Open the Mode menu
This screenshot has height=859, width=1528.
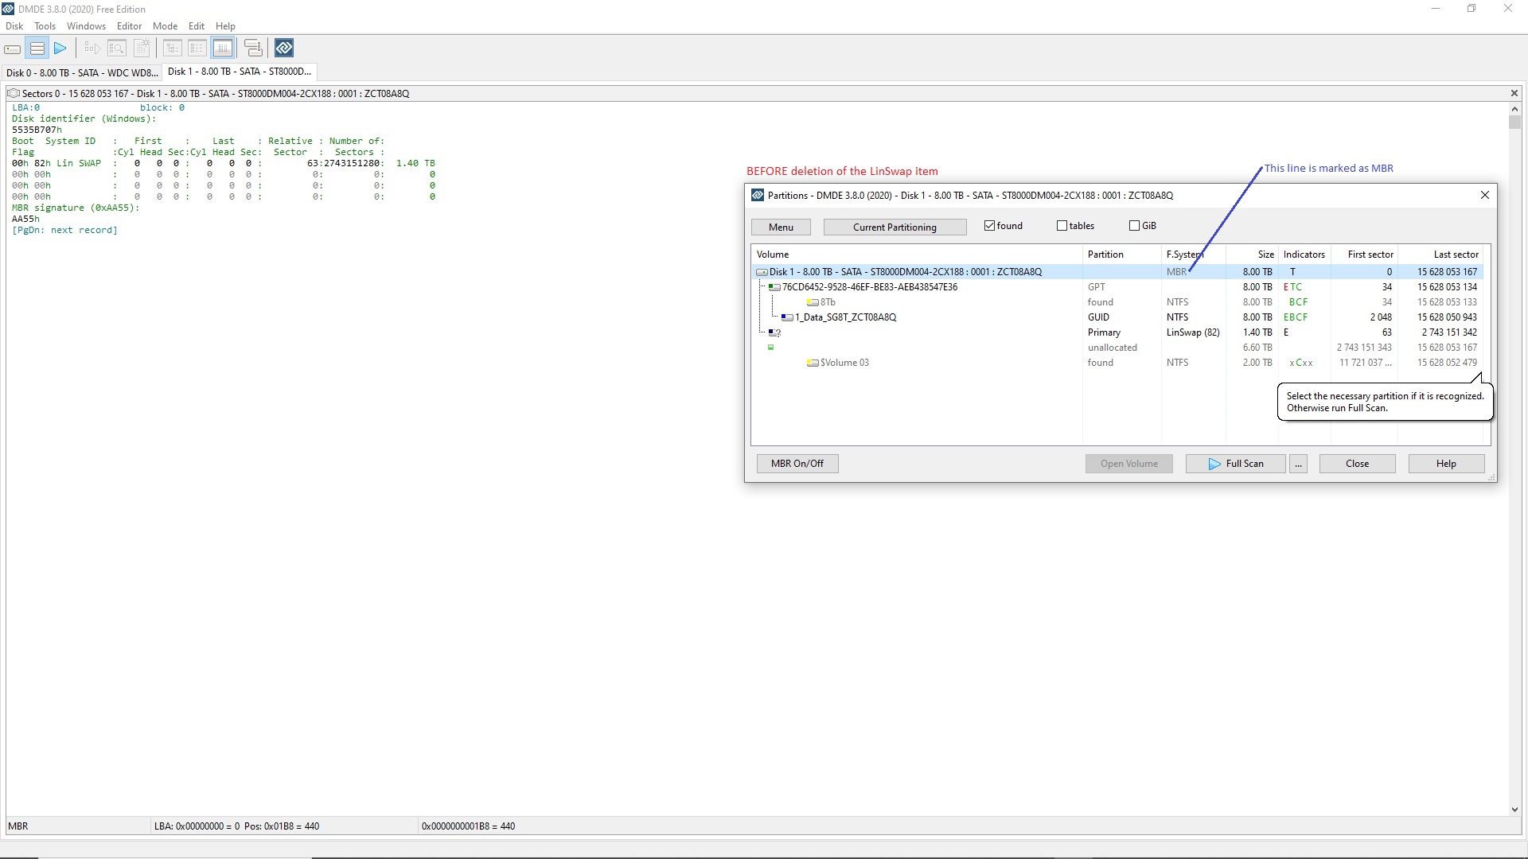click(x=165, y=26)
